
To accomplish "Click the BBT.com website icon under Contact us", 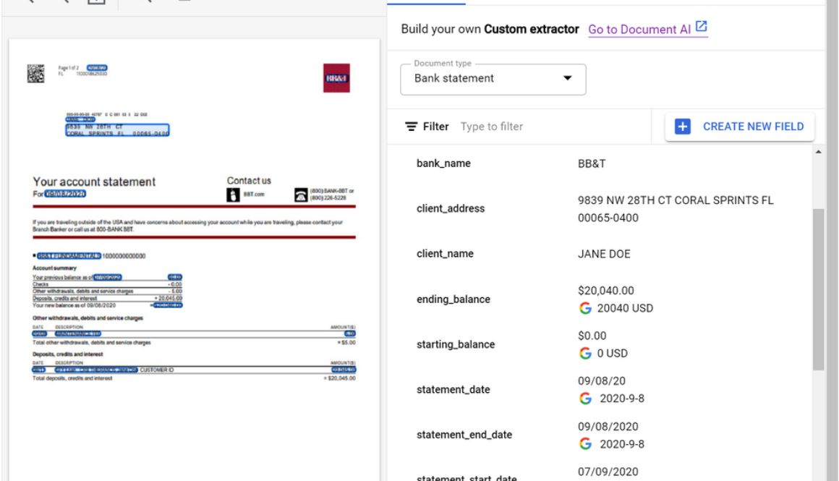I will tap(233, 195).
